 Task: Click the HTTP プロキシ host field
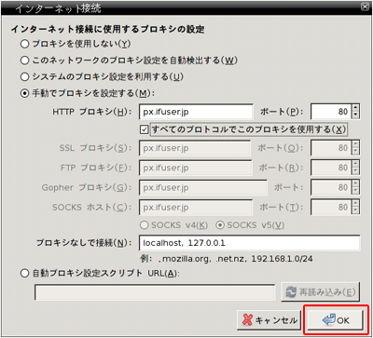[x=196, y=112]
